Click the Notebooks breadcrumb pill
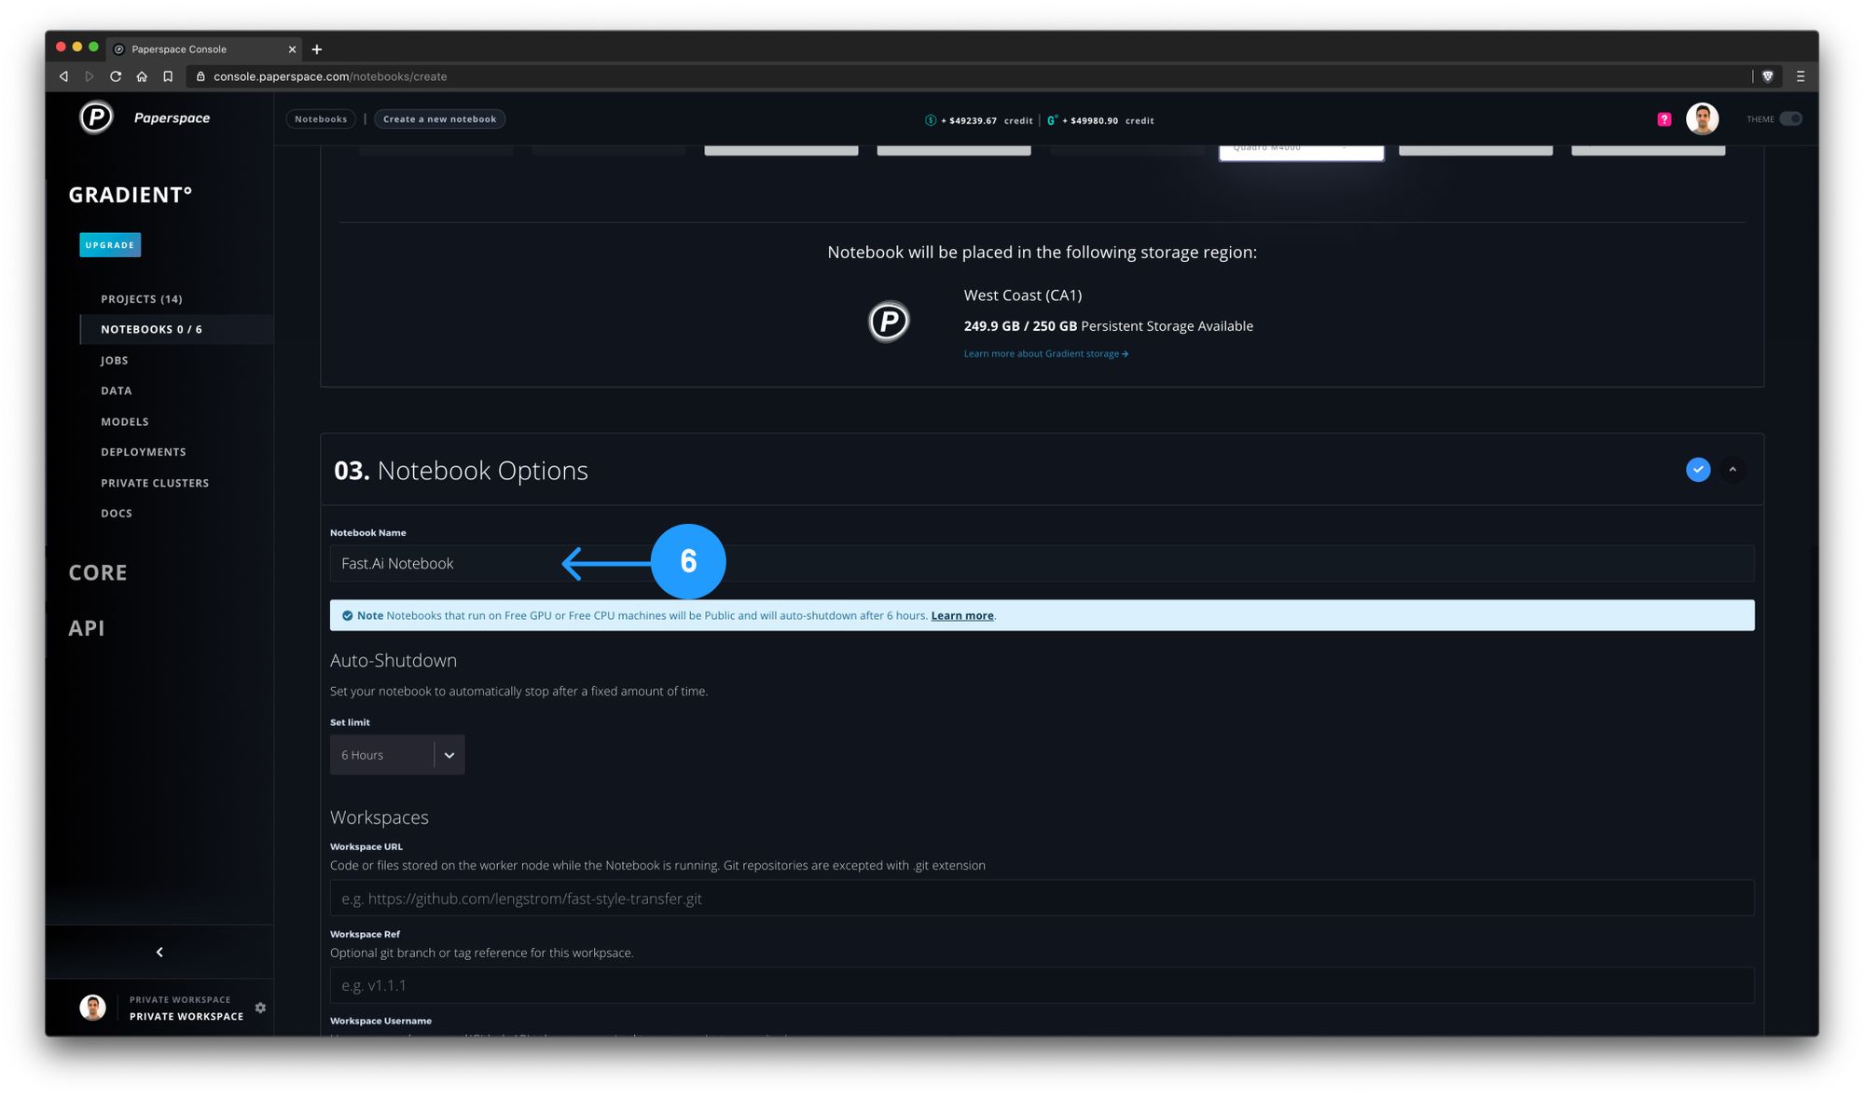 point(321,119)
